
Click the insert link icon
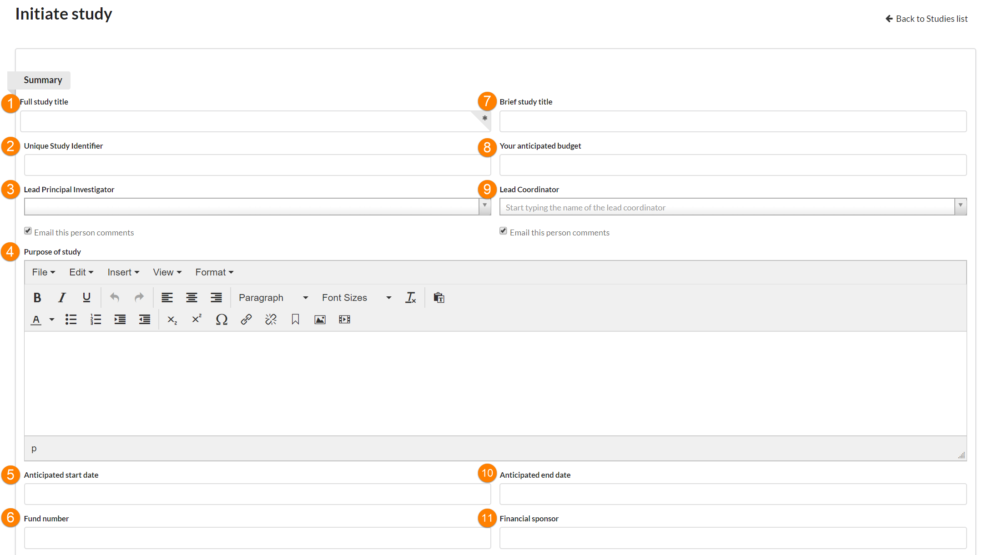tap(246, 320)
